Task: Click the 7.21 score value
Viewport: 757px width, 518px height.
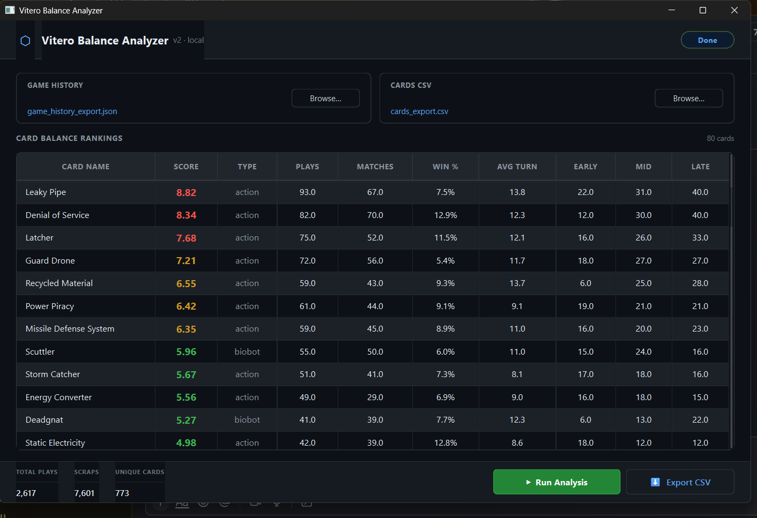Action: pos(186,260)
